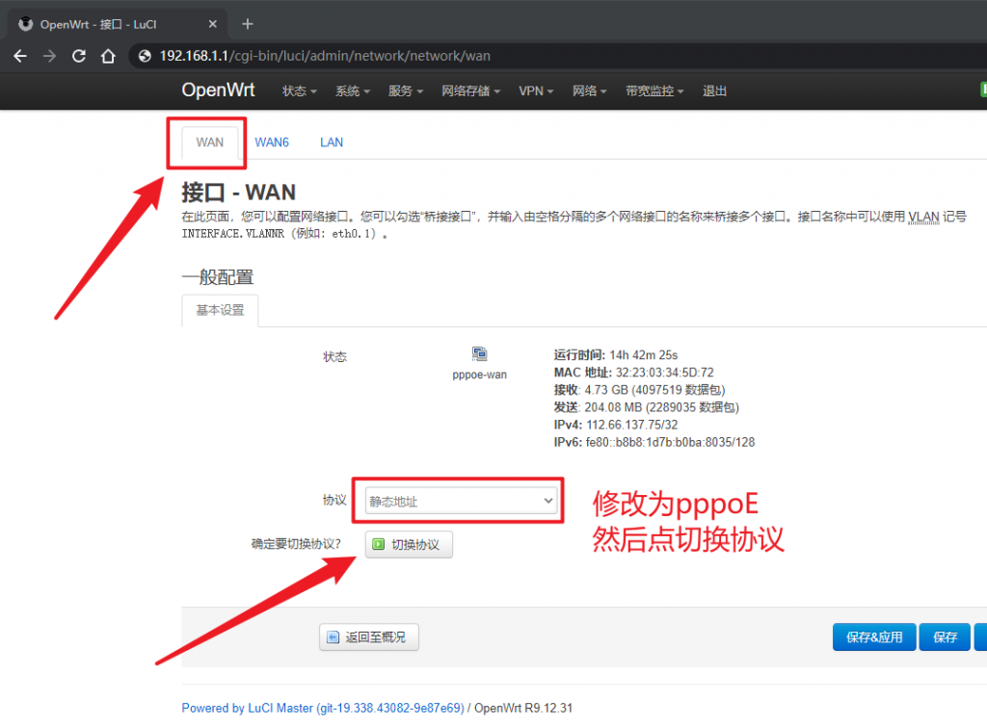Click the VLAN abbreviation in the description
The image size is (987, 726).
(923, 217)
